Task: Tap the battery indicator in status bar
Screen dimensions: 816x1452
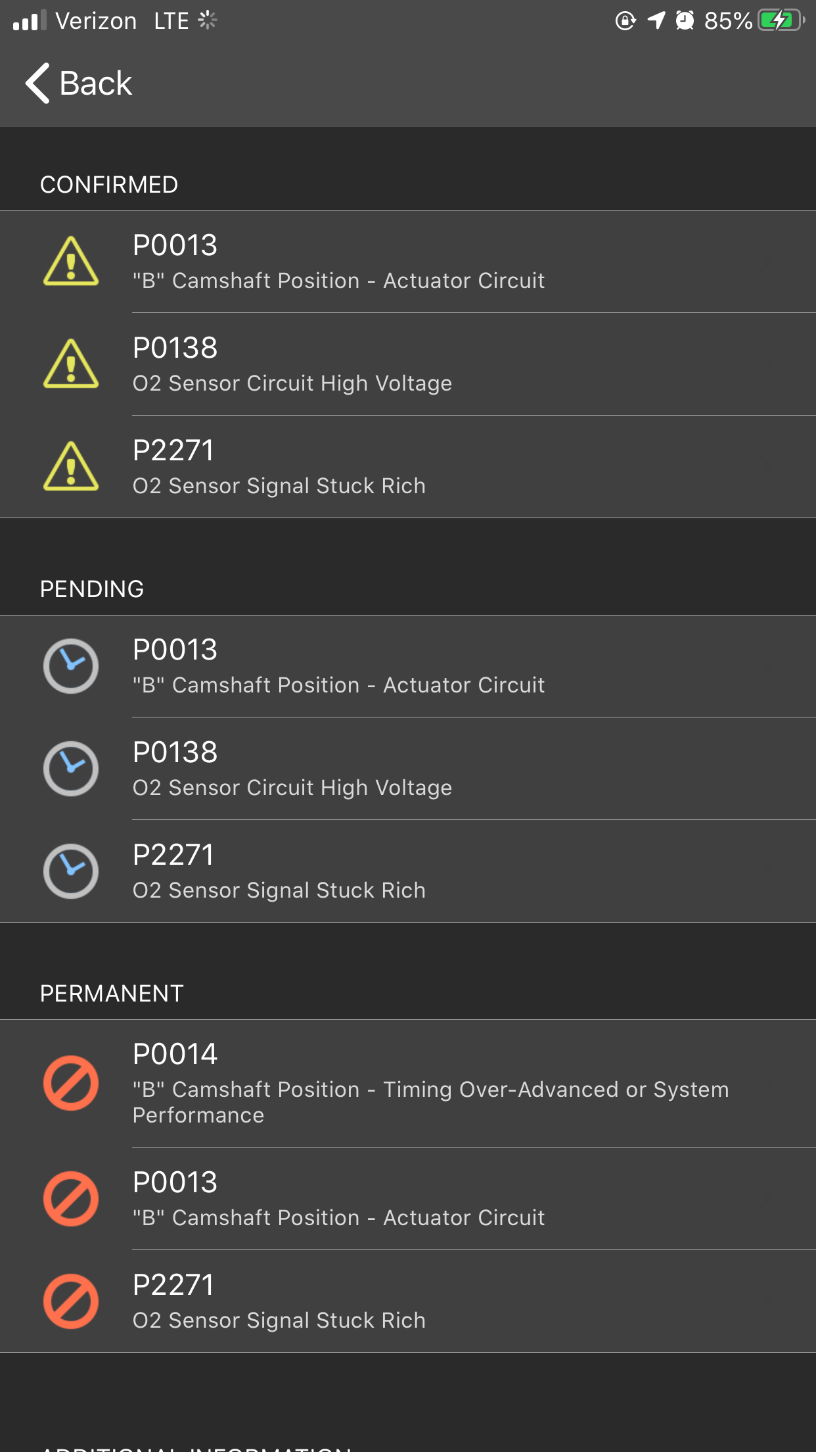Action: [781, 21]
